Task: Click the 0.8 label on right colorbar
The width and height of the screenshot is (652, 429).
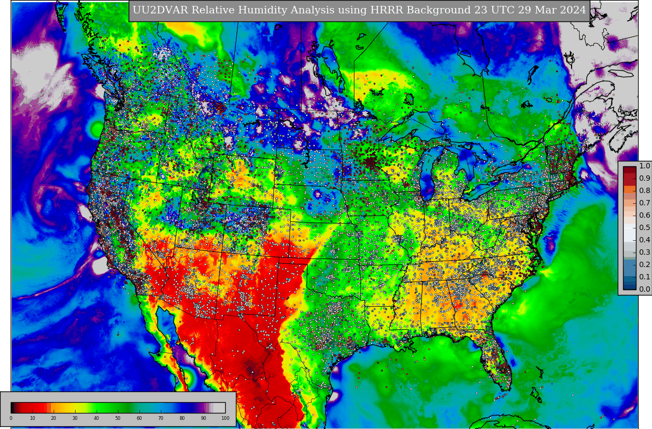Action: point(644,190)
